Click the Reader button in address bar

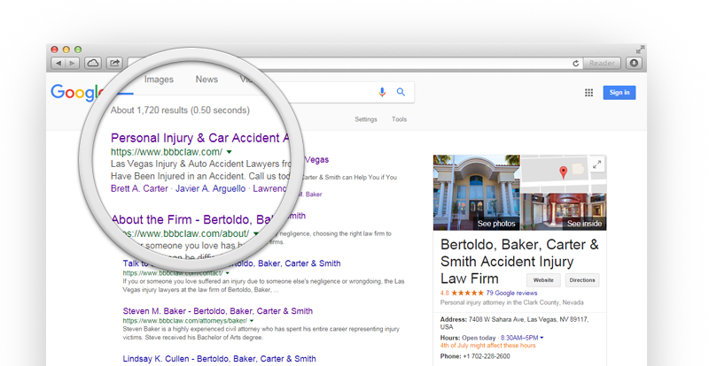(602, 63)
